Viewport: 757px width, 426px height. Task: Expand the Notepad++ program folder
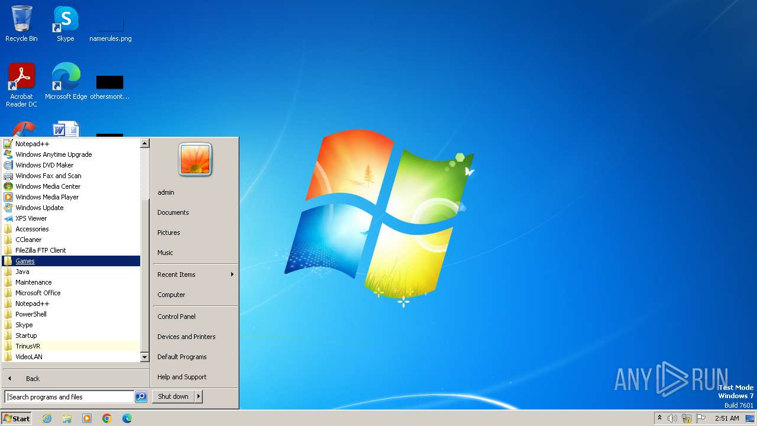[71, 304]
